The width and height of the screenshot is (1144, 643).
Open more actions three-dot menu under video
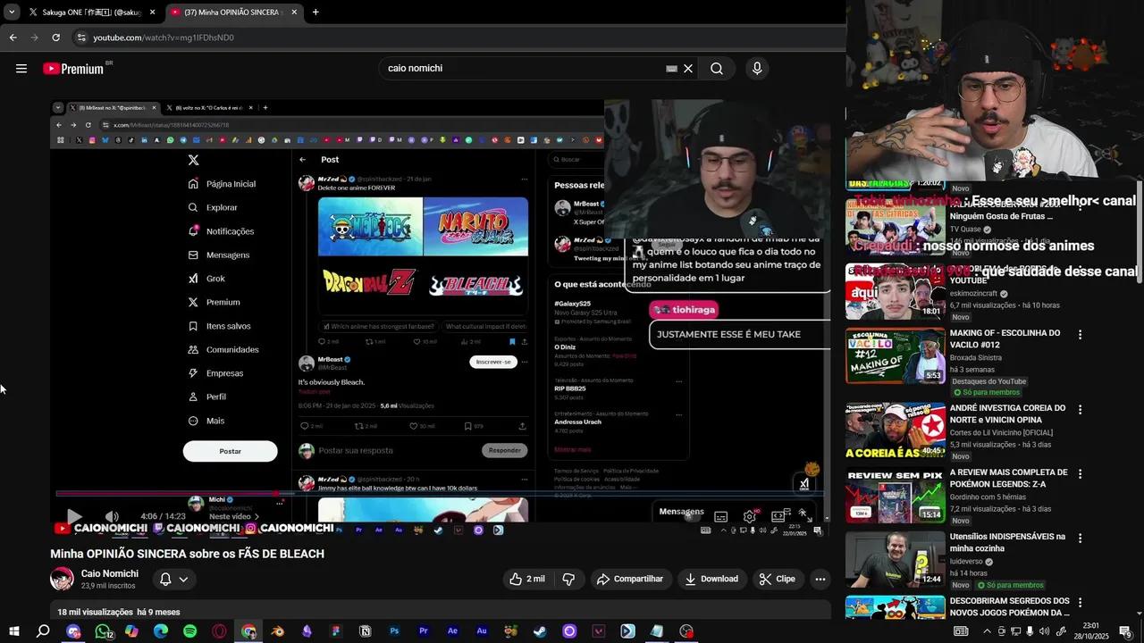click(x=820, y=579)
